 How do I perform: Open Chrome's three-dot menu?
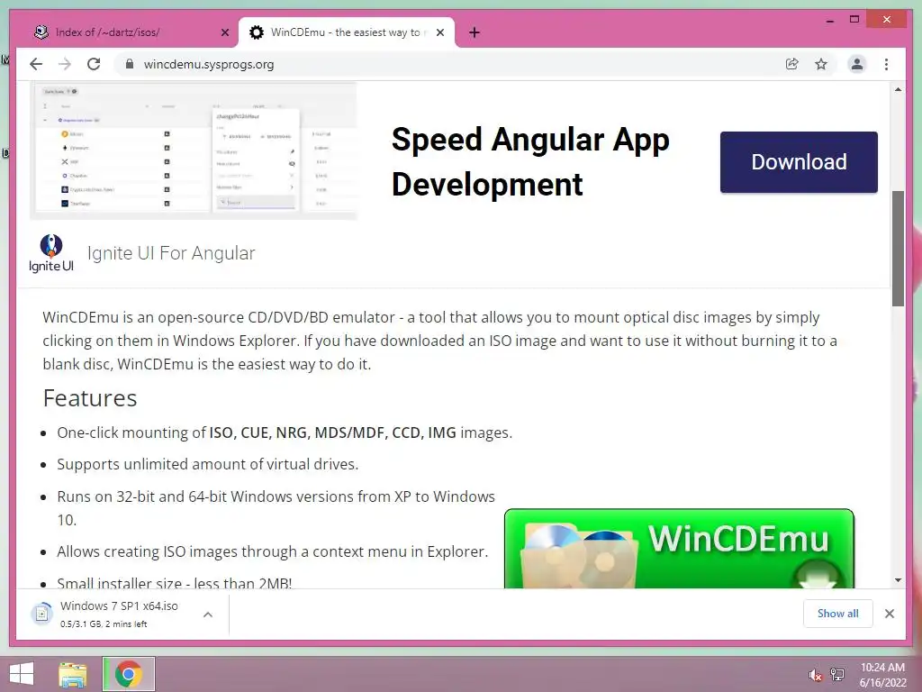(x=886, y=64)
